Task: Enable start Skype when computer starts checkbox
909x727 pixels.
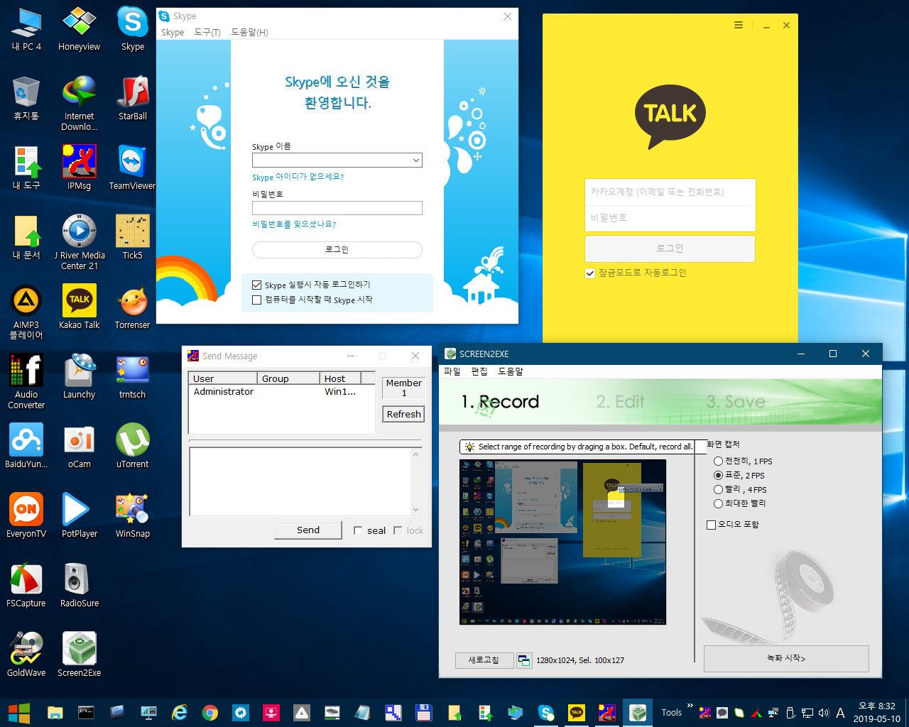Action: coord(257,300)
